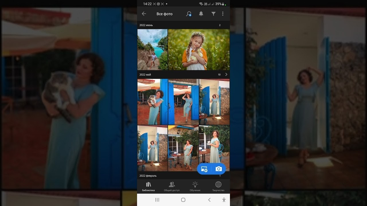
Task: Tap the add photos button
Action: [204, 169]
